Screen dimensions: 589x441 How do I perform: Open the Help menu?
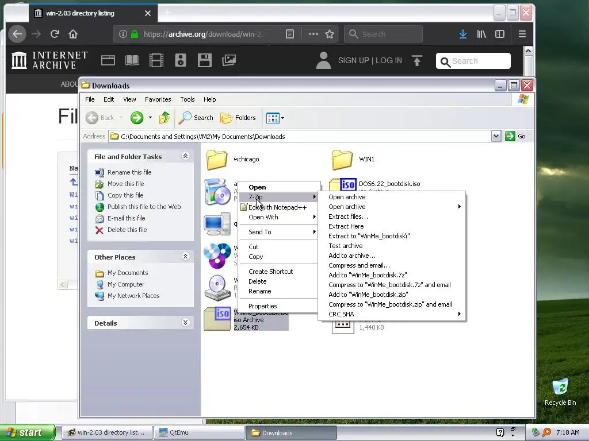pyautogui.click(x=209, y=99)
